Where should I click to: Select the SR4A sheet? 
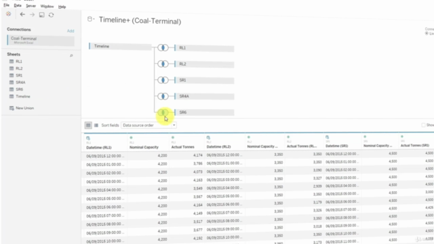tap(20, 82)
